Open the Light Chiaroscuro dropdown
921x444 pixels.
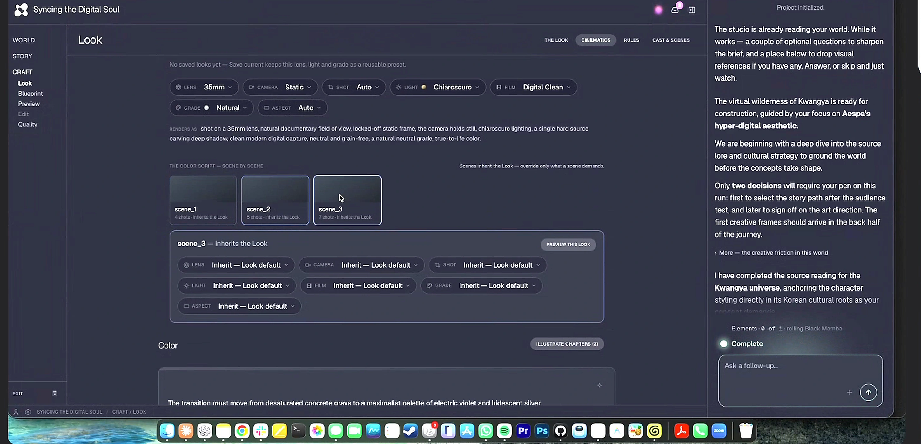coord(438,87)
